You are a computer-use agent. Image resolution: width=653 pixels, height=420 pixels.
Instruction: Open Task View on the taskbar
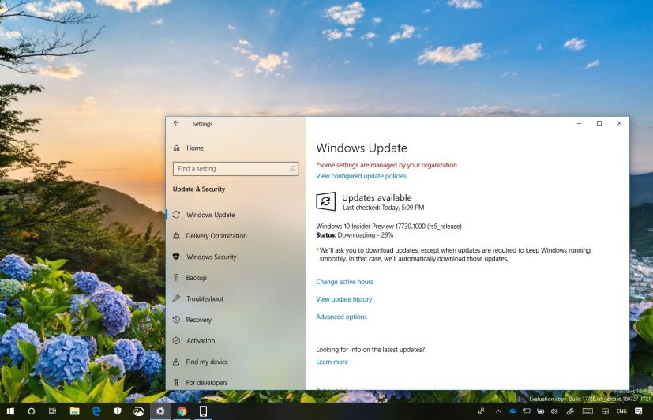(x=52, y=411)
